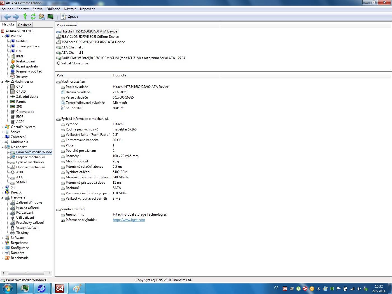Click the Paint taskbar icon
The image size is (392, 294).
[77, 288]
